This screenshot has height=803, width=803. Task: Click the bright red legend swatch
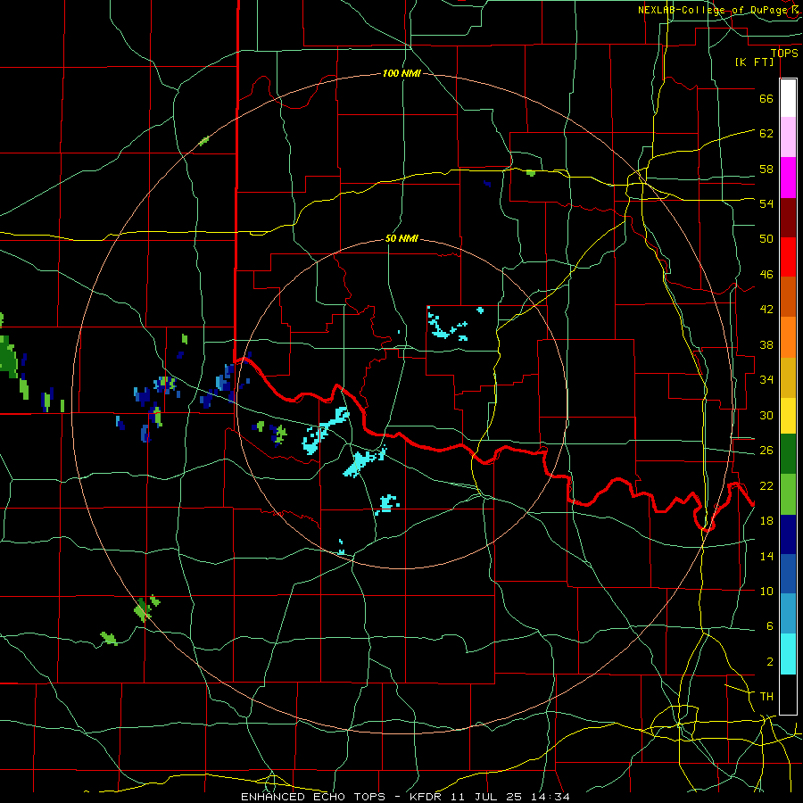(788, 257)
